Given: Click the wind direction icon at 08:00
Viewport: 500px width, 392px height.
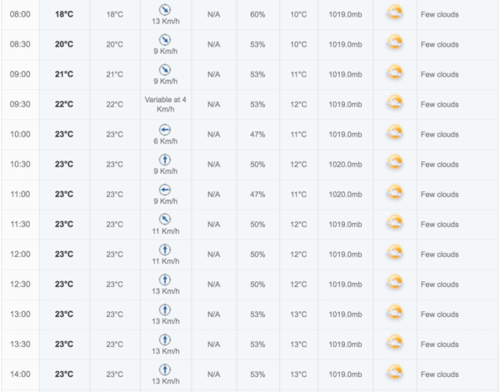Looking at the screenshot, I should coord(165,10).
